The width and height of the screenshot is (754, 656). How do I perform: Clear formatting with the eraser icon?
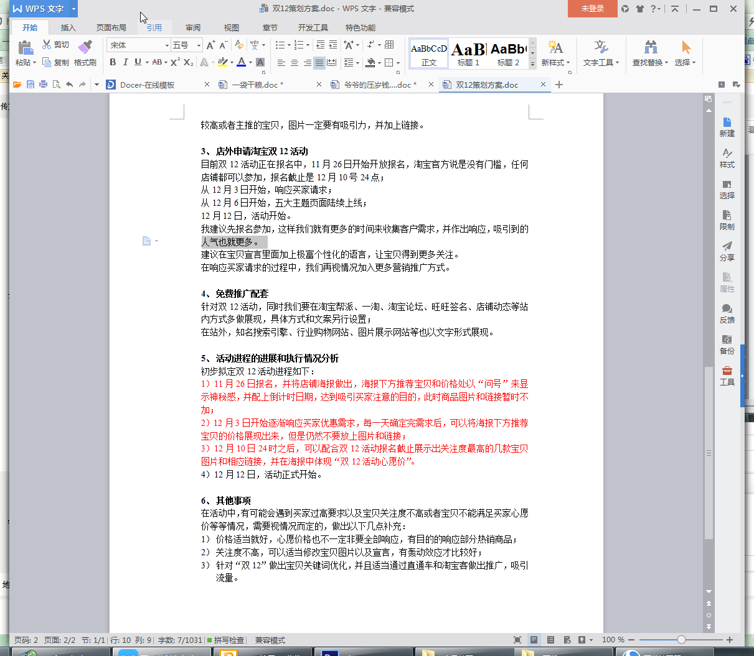[239, 45]
